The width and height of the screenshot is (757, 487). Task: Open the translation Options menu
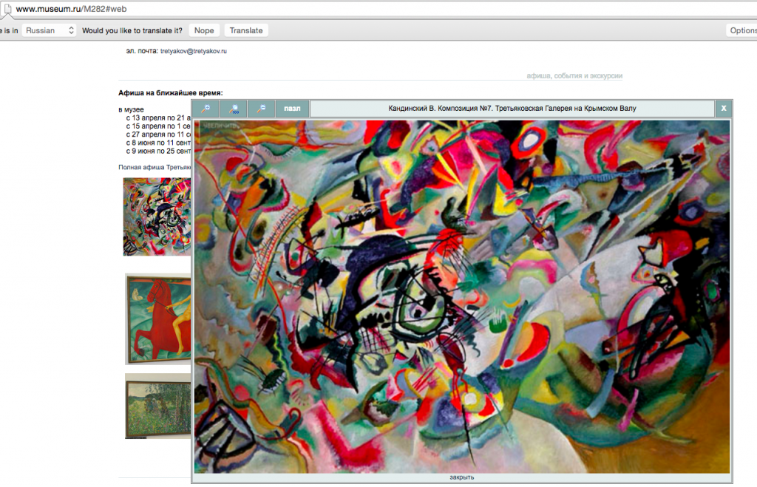click(742, 30)
